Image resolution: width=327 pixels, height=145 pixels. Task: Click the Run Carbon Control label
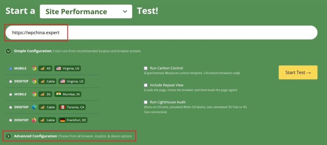(166, 68)
